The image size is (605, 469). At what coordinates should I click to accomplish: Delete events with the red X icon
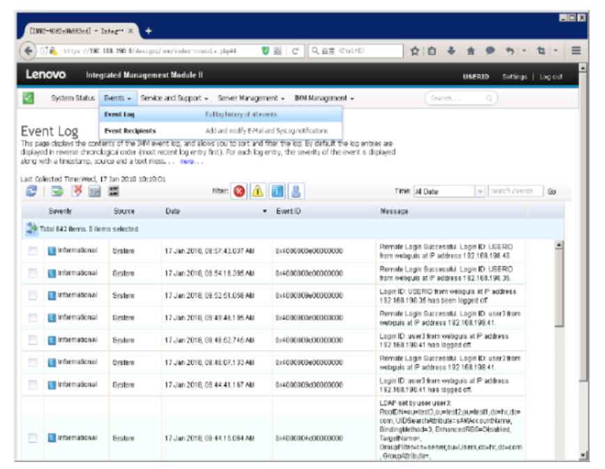point(77,191)
